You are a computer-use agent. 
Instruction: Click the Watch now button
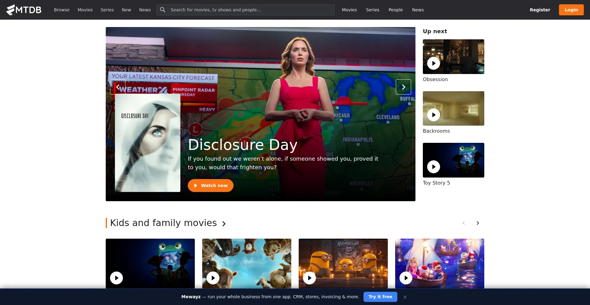point(210,186)
